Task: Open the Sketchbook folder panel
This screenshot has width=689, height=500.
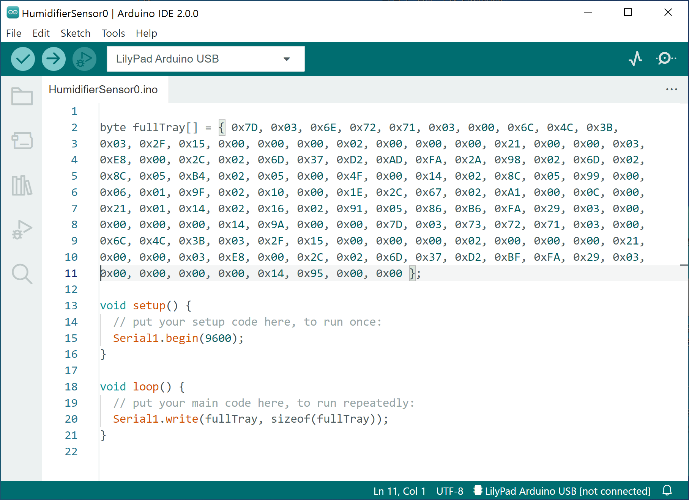Action: [x=22, y=96]
